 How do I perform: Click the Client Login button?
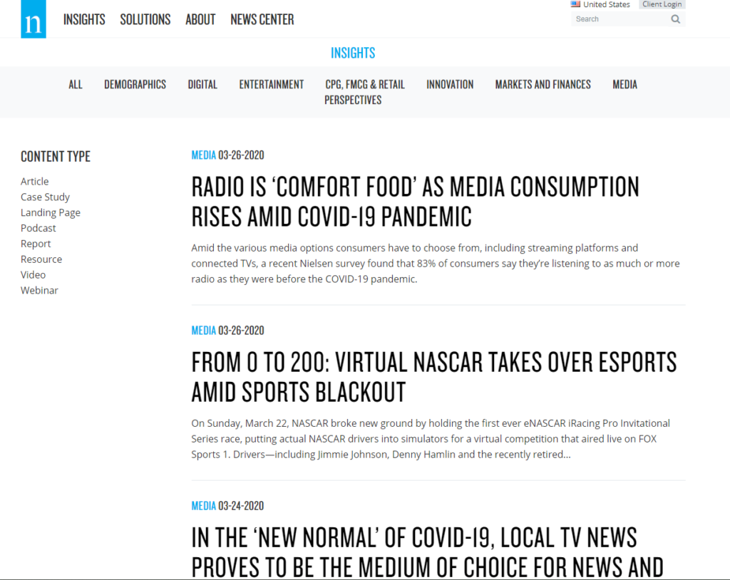(x=662, y=4)
